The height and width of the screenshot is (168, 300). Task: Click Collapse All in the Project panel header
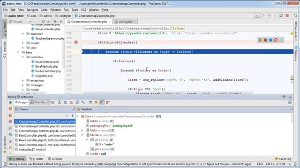(48, 21)
